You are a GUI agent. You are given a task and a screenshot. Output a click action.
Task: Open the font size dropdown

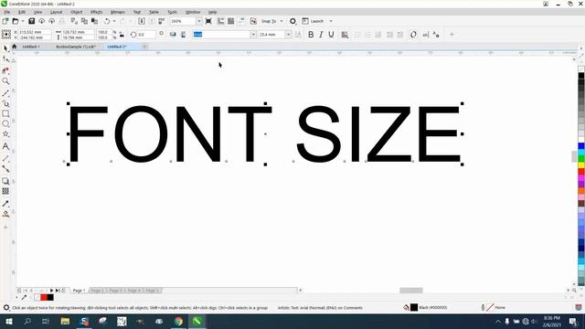tap(289, 35)
